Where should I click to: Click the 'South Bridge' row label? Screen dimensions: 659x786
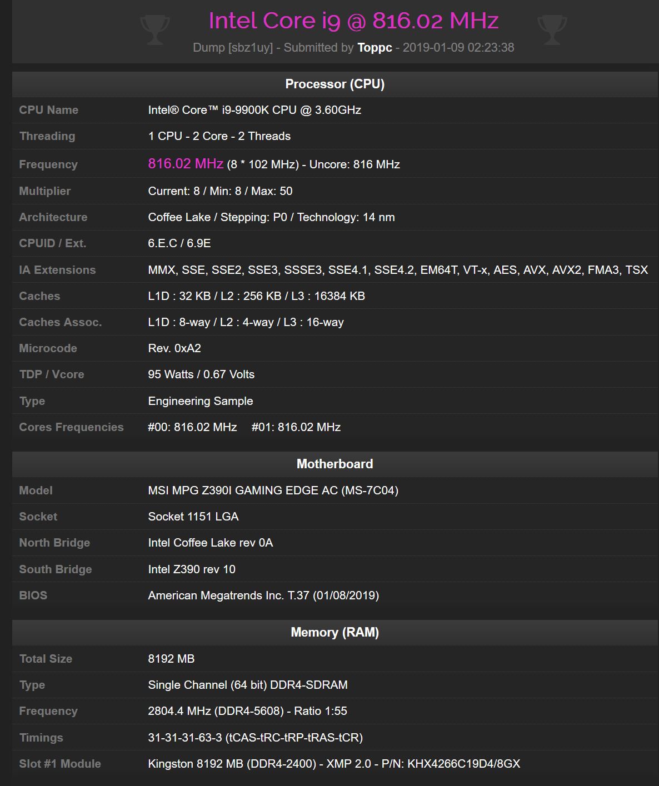click(x=56, y=569)
